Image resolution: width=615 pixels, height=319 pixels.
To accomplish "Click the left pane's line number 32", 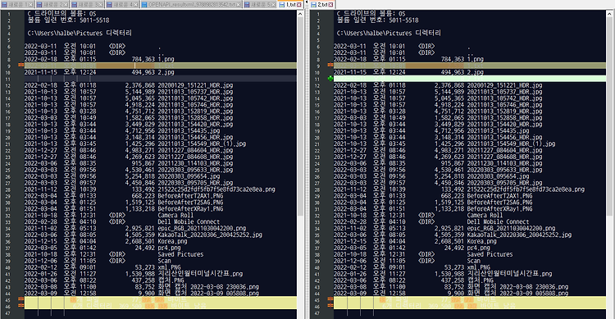I will pos(8,216).
